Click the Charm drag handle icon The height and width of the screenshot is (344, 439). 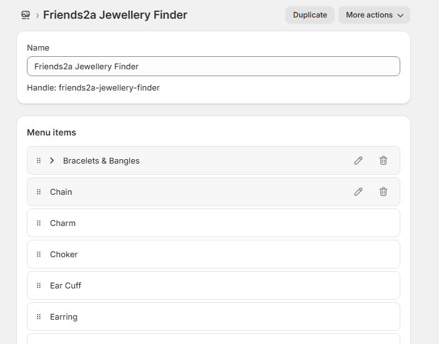[39, 223]
